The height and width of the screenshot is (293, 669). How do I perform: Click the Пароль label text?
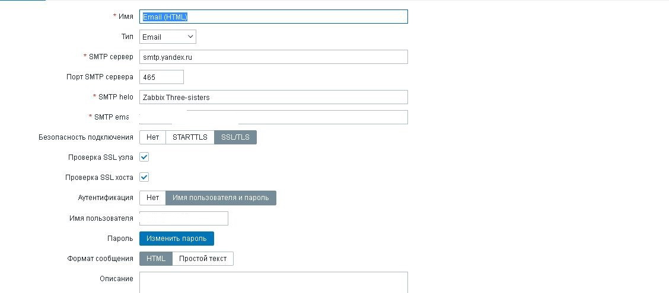[122, 239]
